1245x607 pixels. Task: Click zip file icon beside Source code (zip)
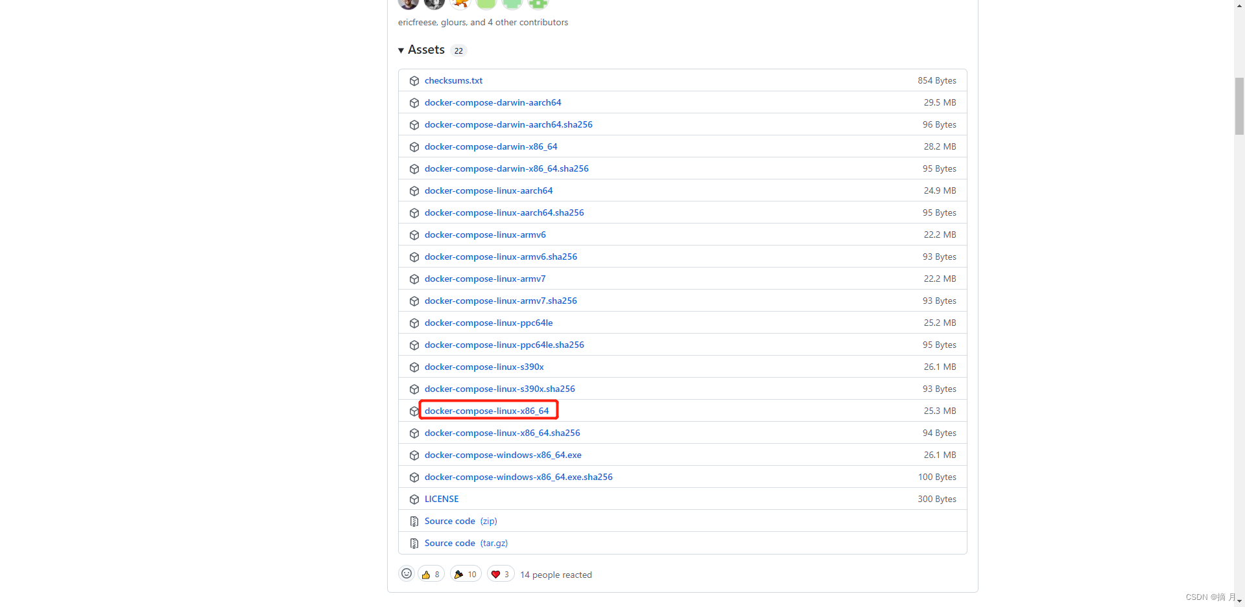(414, 521)
